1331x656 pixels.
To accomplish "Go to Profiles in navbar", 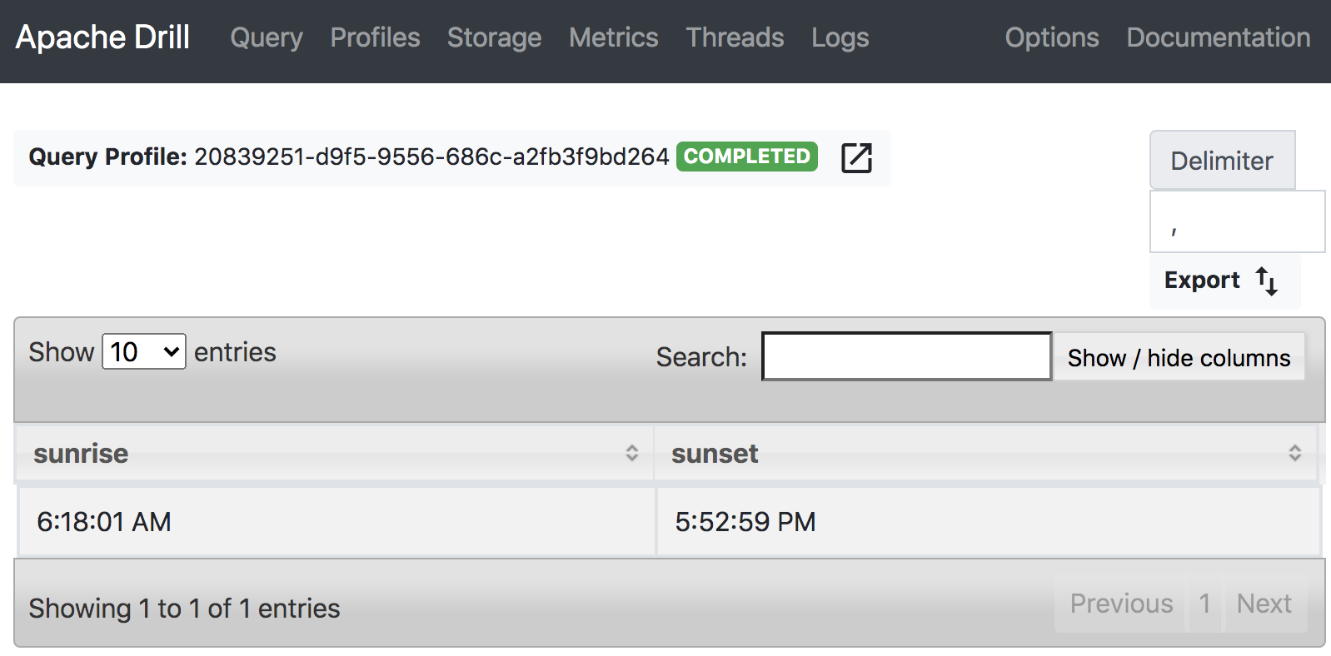I will pos(375,37).
